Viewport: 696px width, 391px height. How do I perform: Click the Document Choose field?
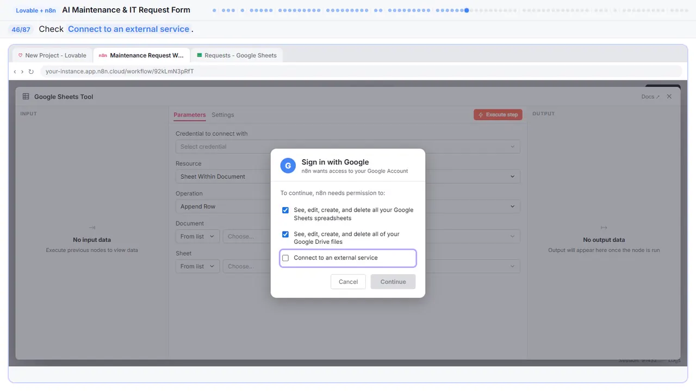[x=371, y=236]
